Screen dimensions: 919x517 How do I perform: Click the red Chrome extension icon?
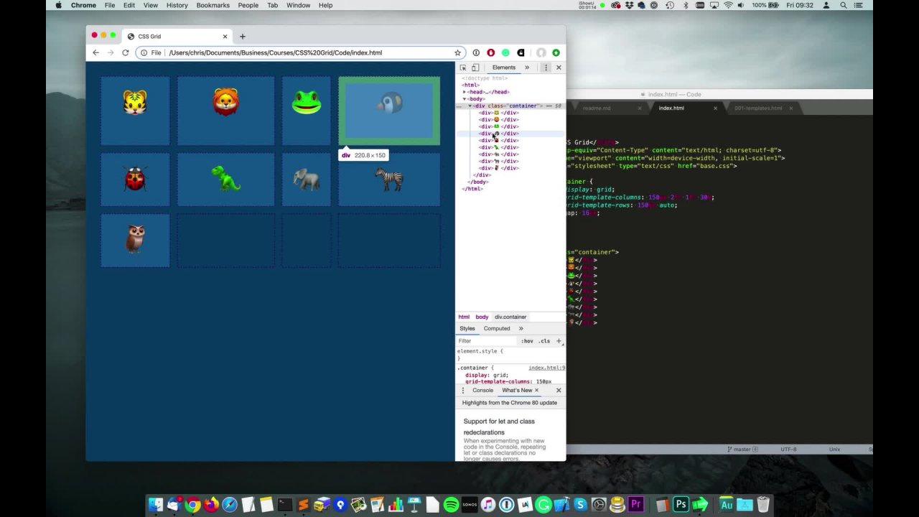491,52
